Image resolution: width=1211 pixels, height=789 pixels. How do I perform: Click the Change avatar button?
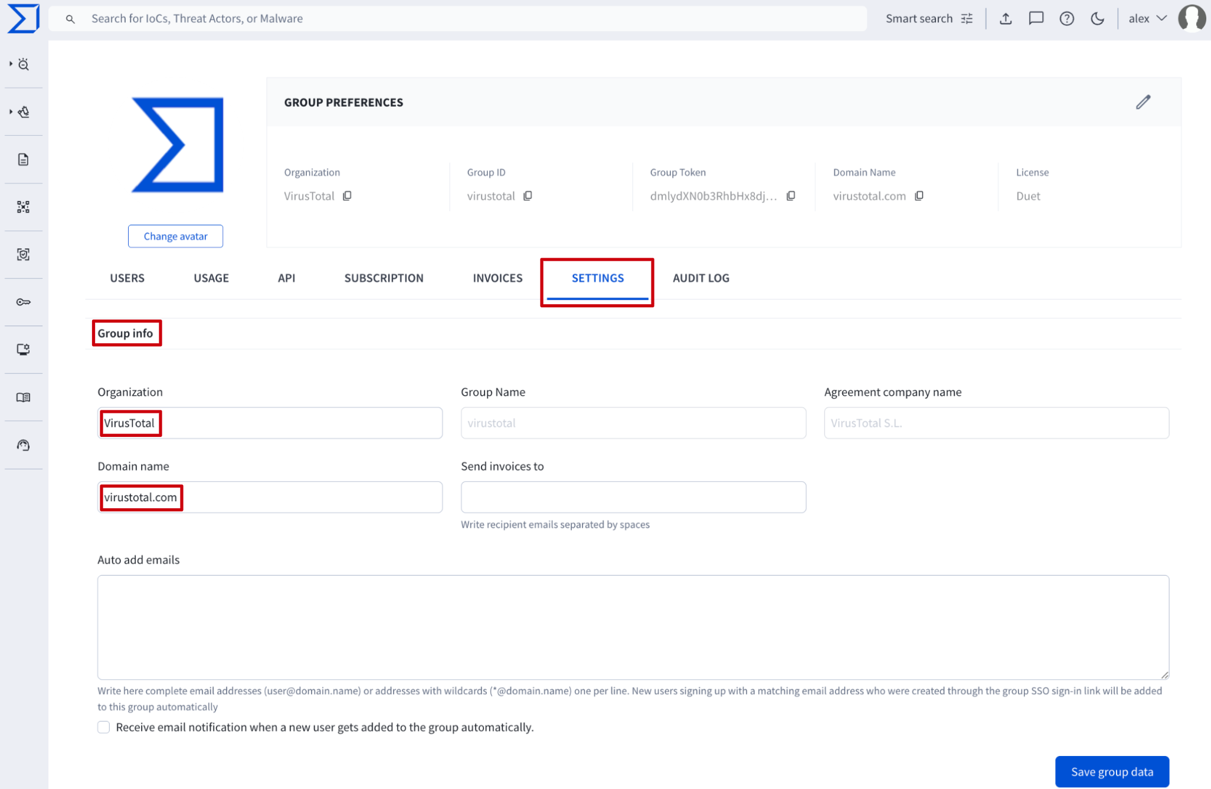(x=175, y=236)
